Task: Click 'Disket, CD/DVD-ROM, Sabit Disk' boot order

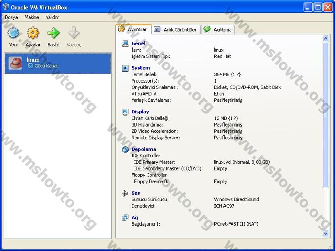Action: coord(248,87)
